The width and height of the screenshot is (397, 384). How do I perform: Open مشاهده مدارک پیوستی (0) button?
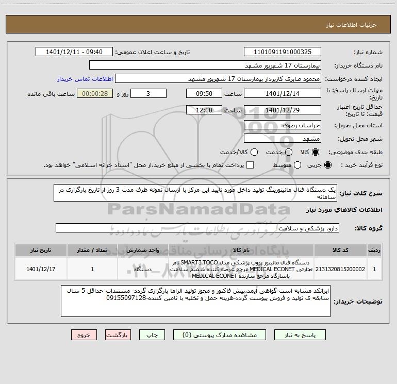coord(220,335)
